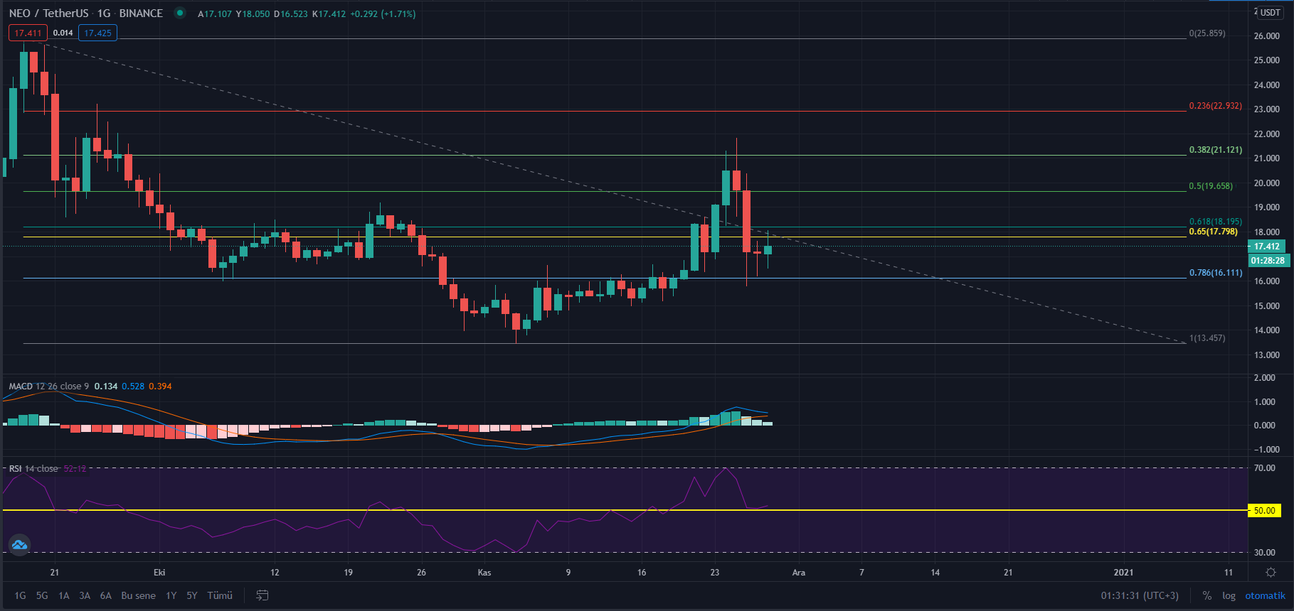Click the close value K17.412
Viewport: 1294px width, 611px height.
[329, 13]
